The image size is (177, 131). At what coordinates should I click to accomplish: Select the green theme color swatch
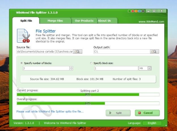click(129, 11)
